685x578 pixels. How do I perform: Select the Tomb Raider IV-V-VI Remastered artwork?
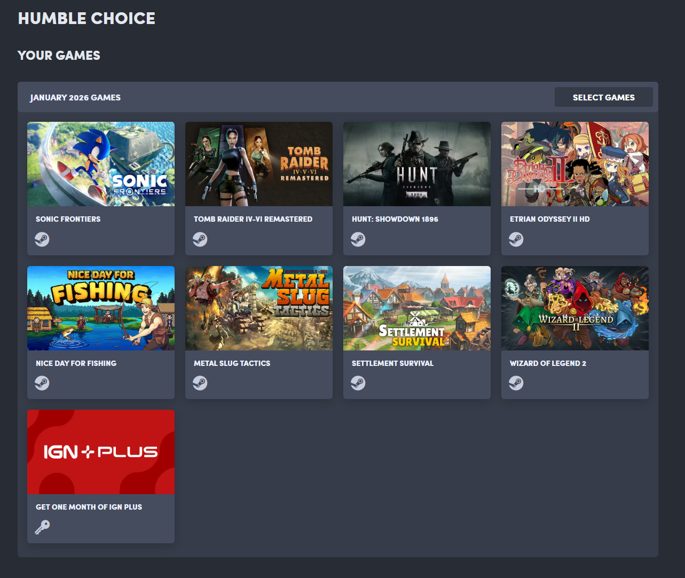point(259,164)
